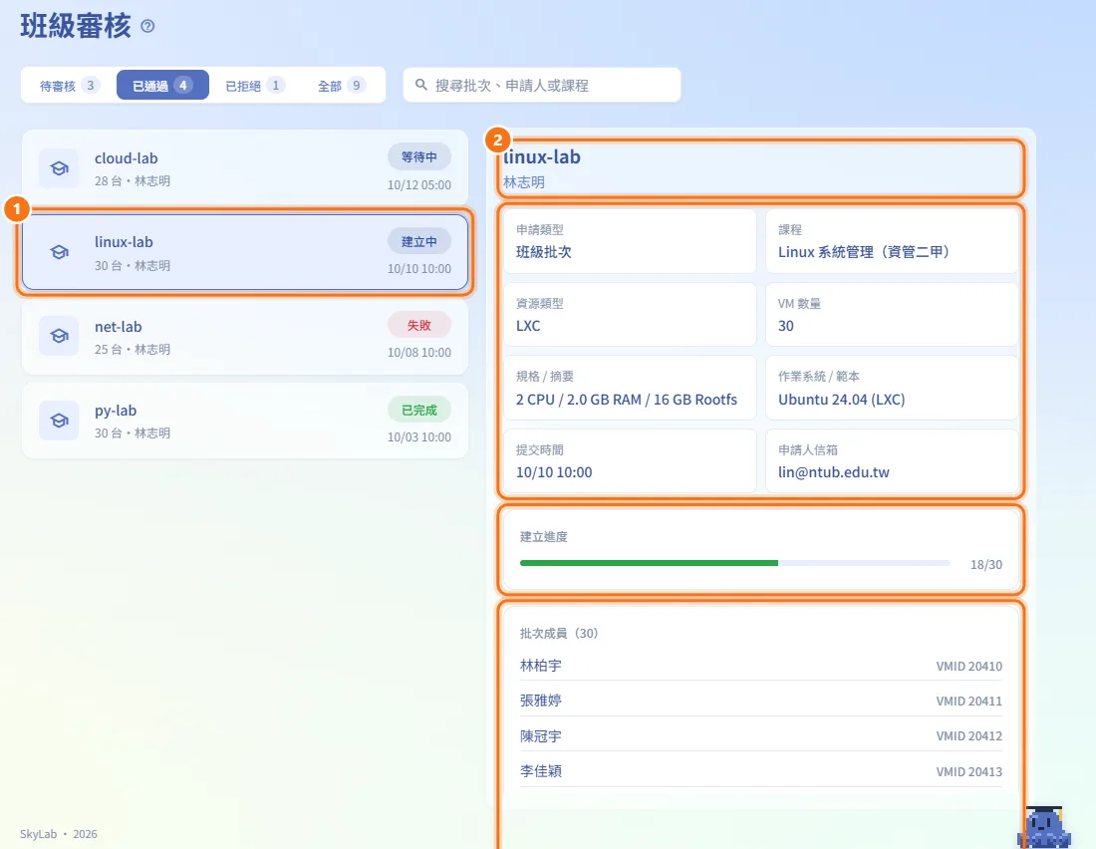Click the search magnifier icon
This screenshot has width=1096, height=849.
click(x=420, y=85)
